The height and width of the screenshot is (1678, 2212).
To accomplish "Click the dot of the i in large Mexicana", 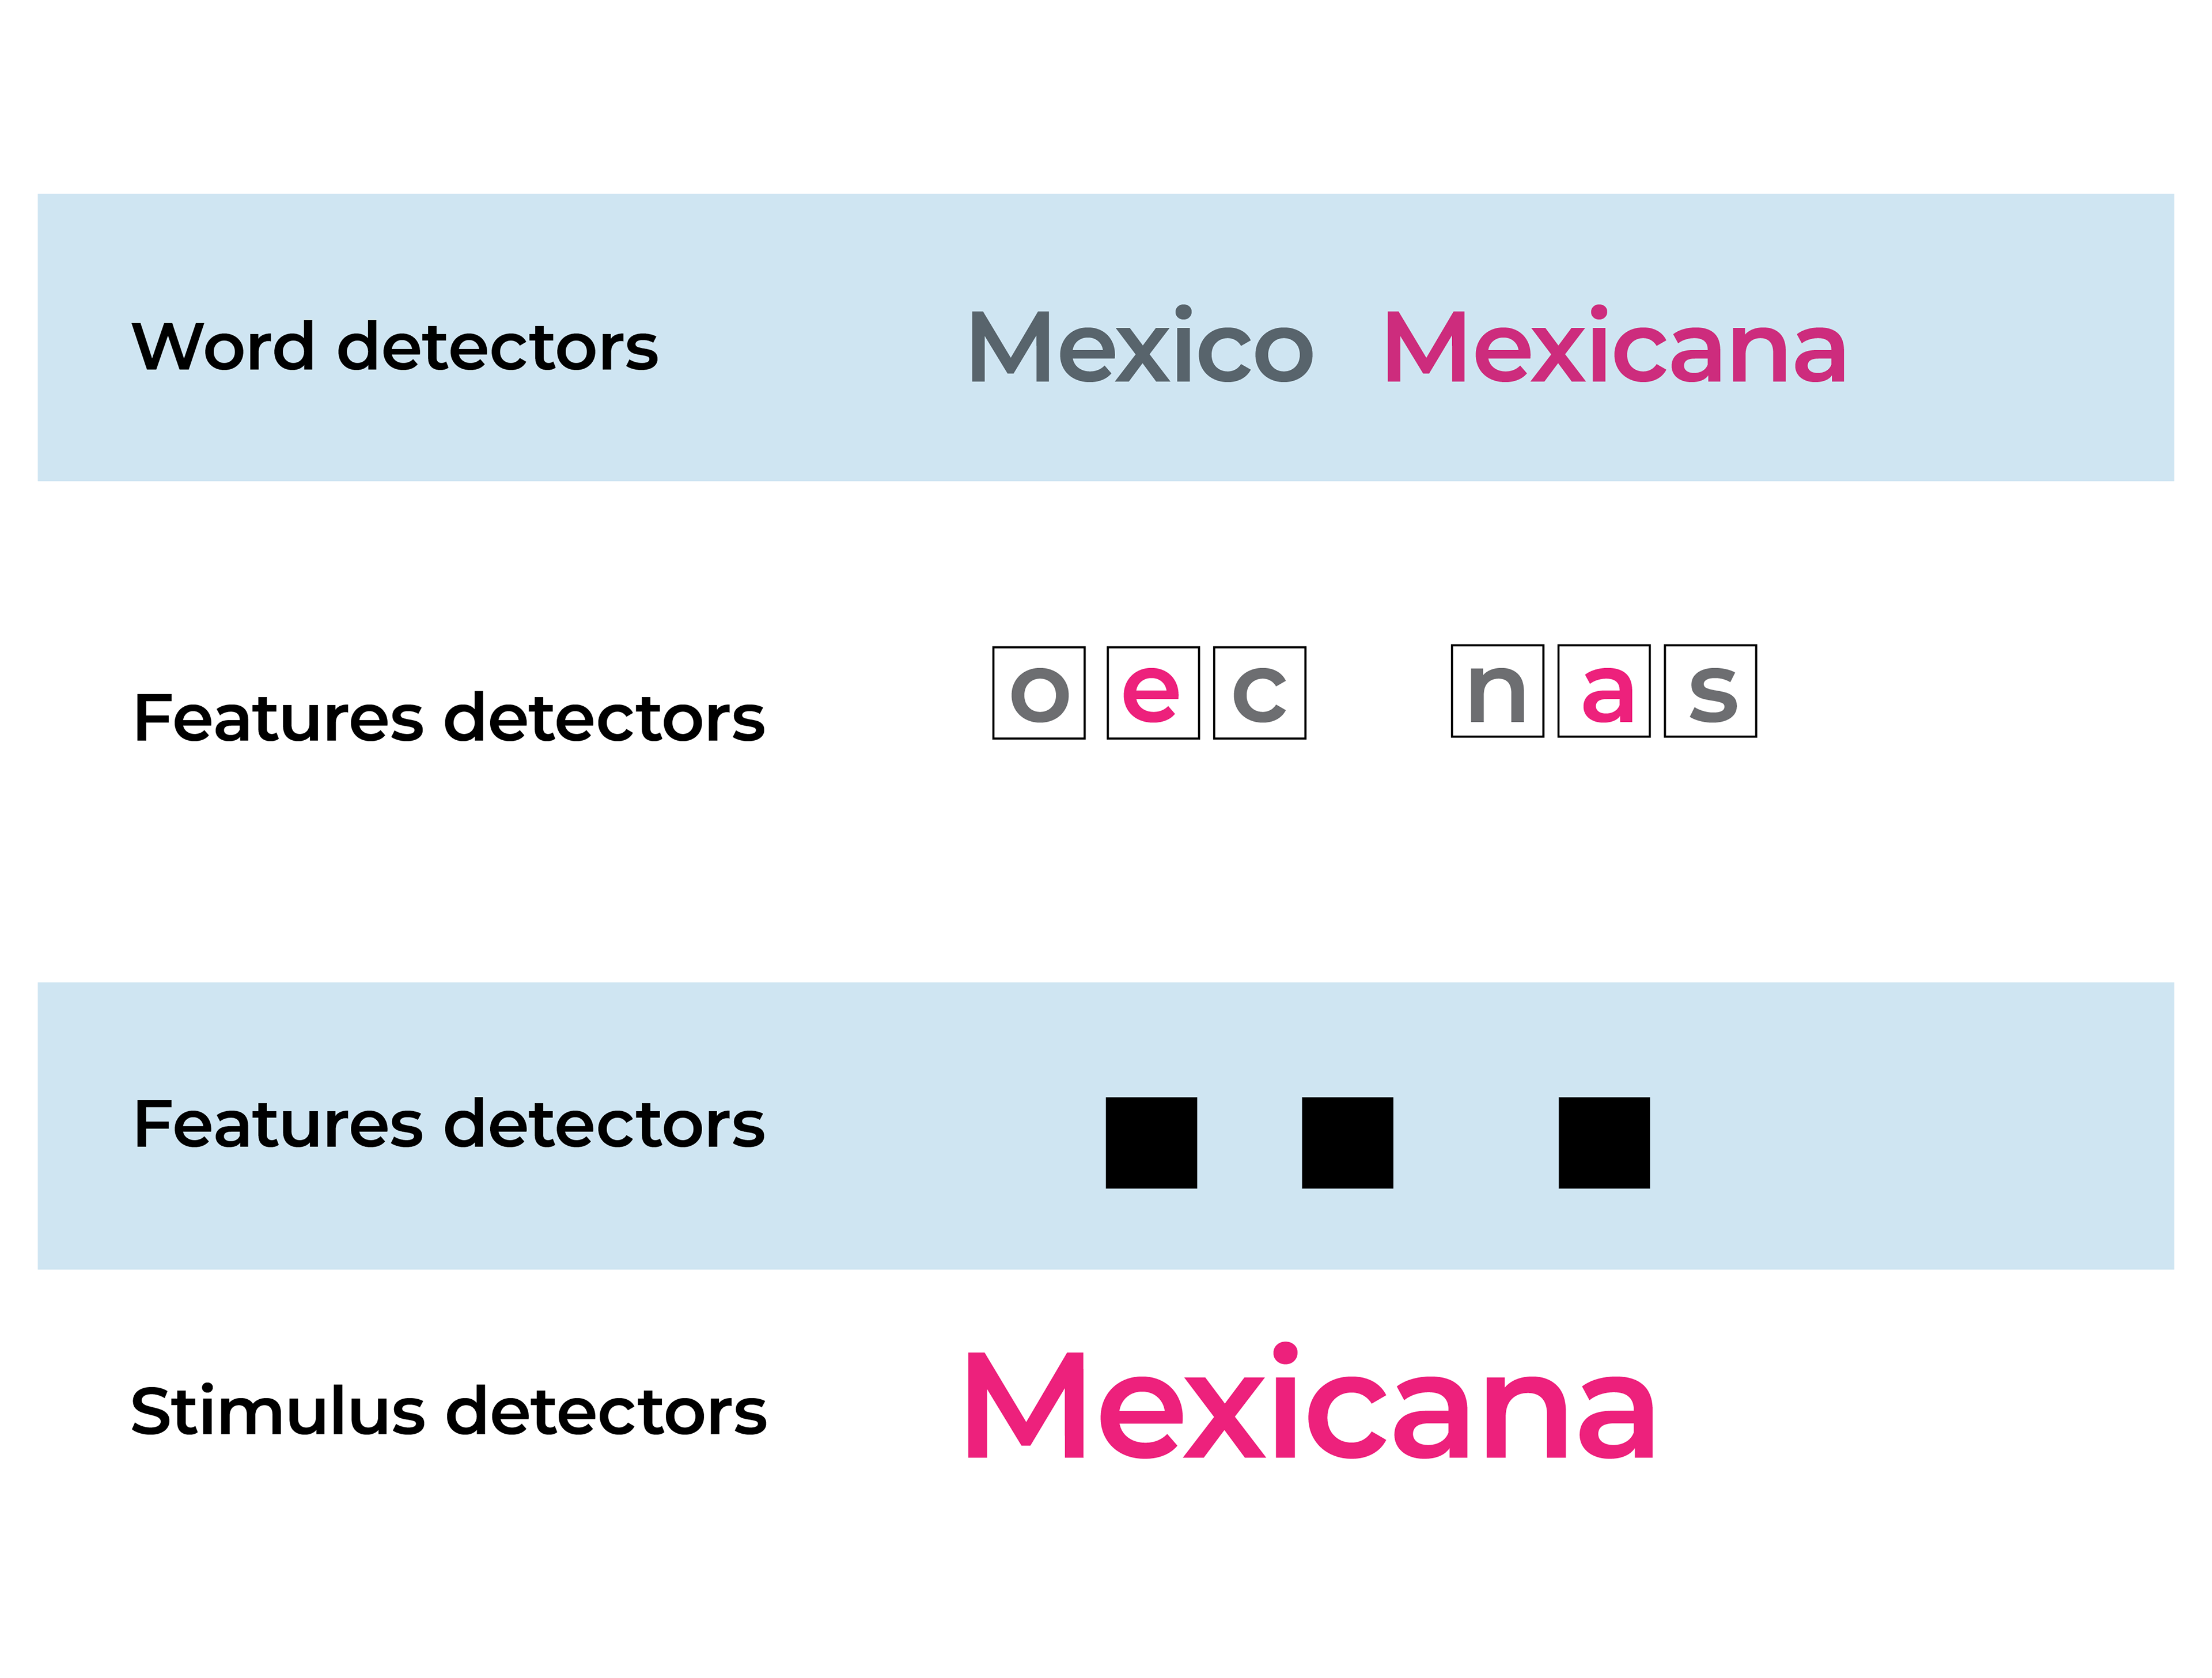I will click(1285, 1354).
